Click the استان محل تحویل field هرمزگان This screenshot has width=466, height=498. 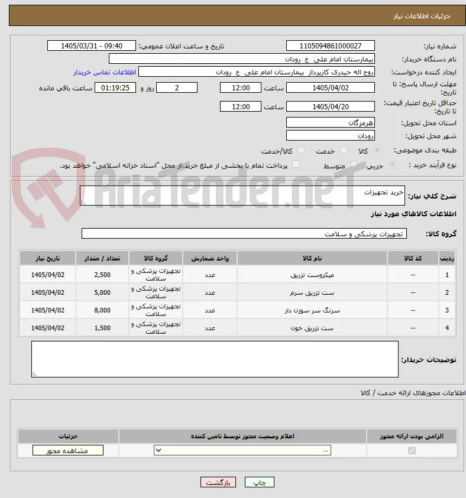point(330,123)
